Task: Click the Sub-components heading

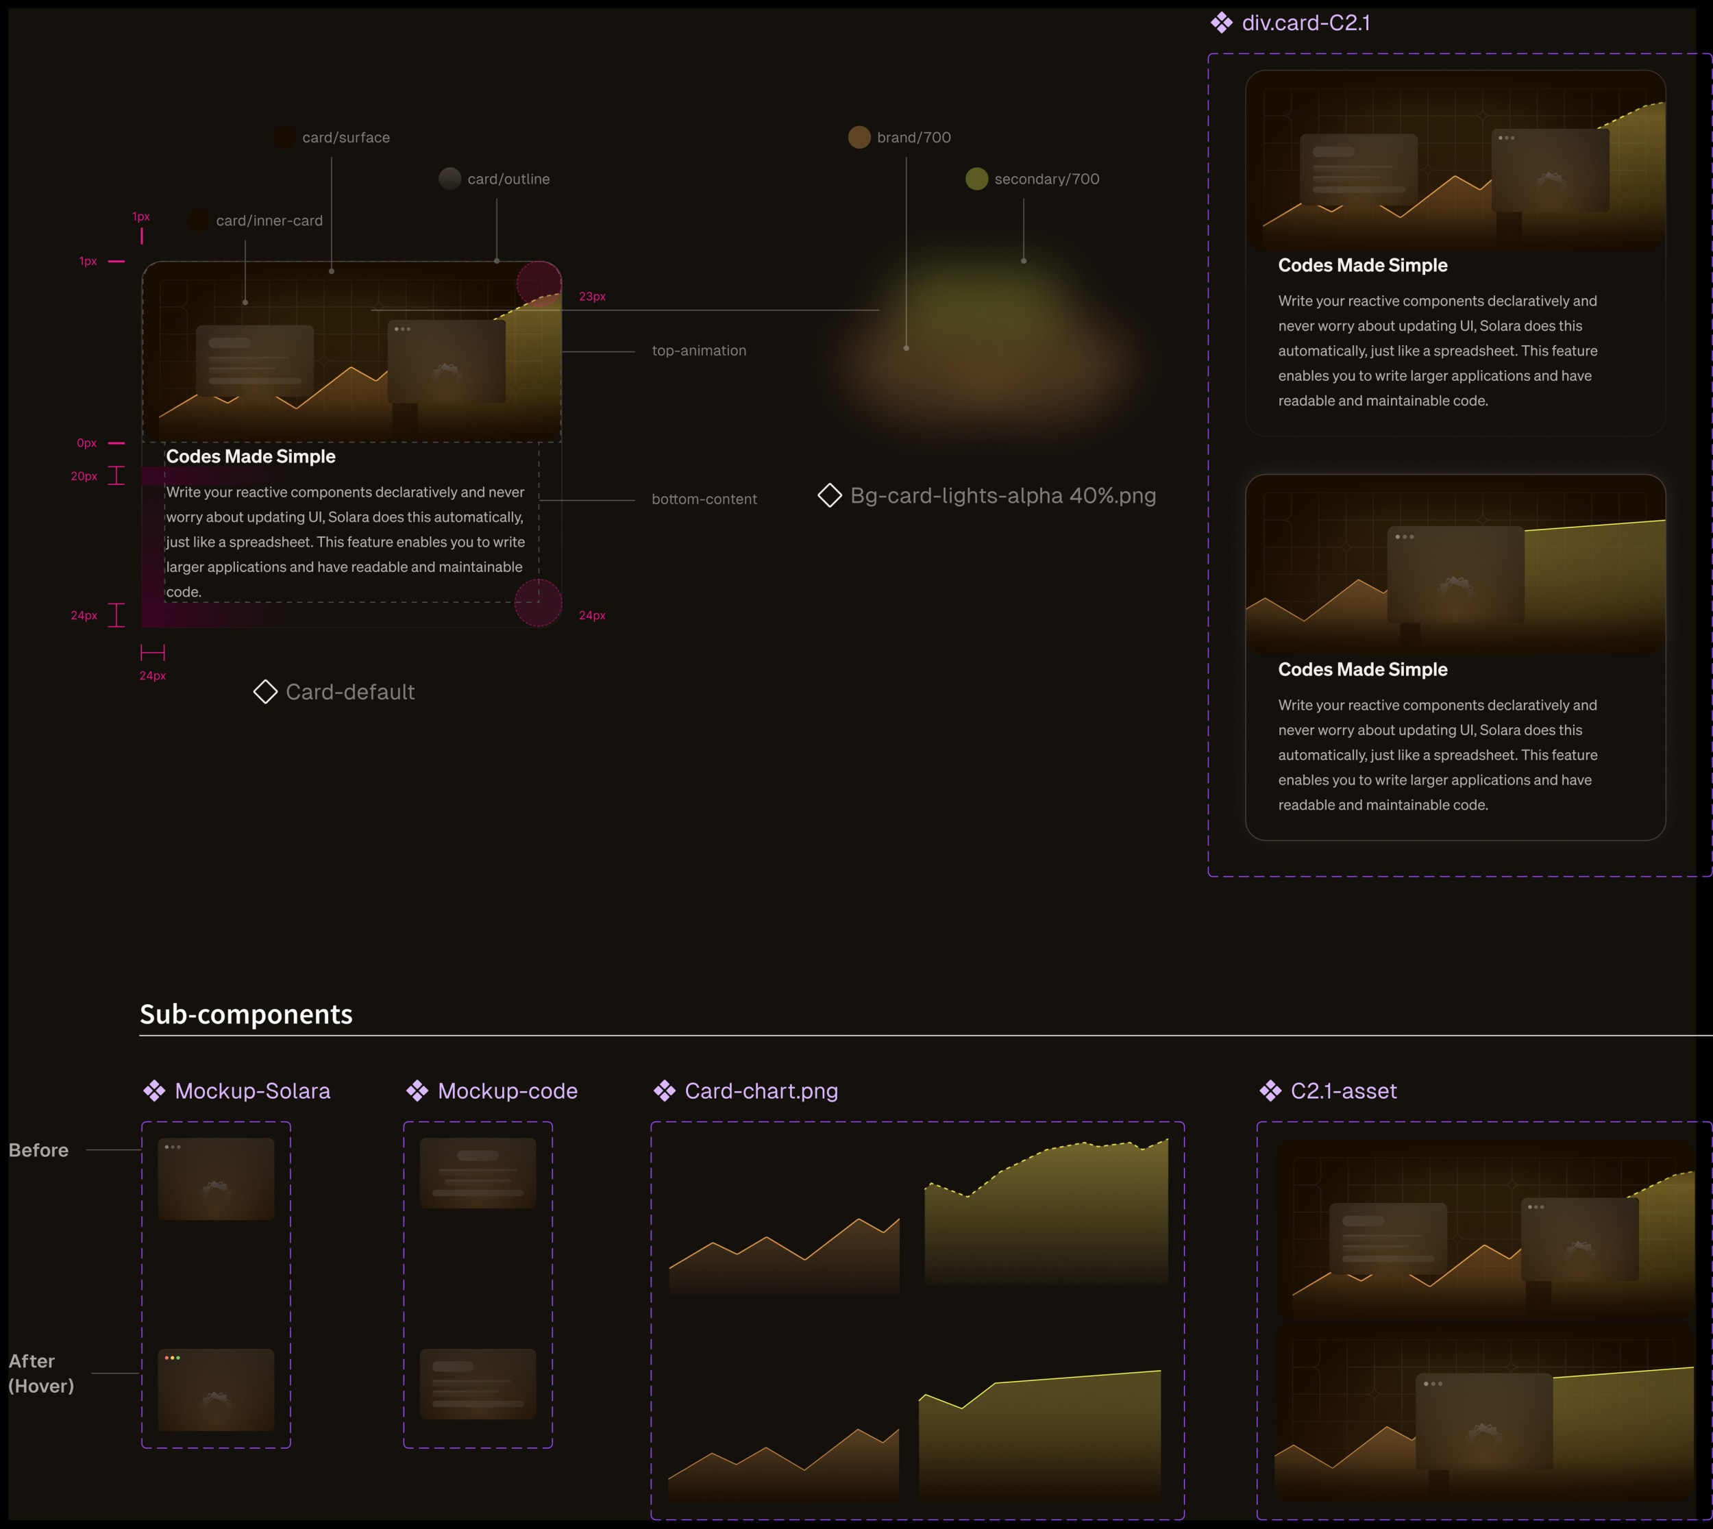Action: click(246, 1014)
